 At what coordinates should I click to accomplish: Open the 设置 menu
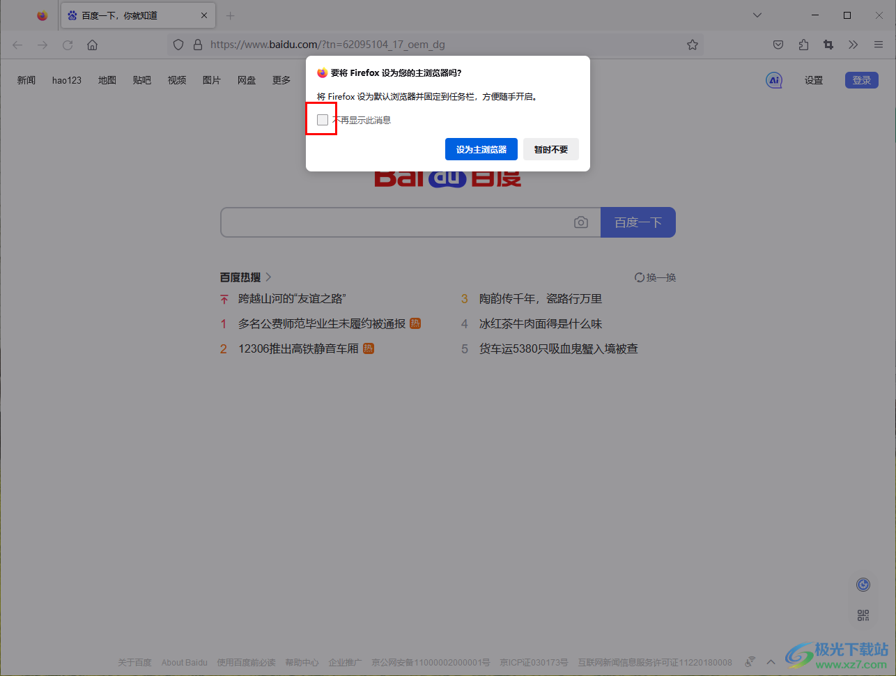pyautogui.click(x=814, y=80)
